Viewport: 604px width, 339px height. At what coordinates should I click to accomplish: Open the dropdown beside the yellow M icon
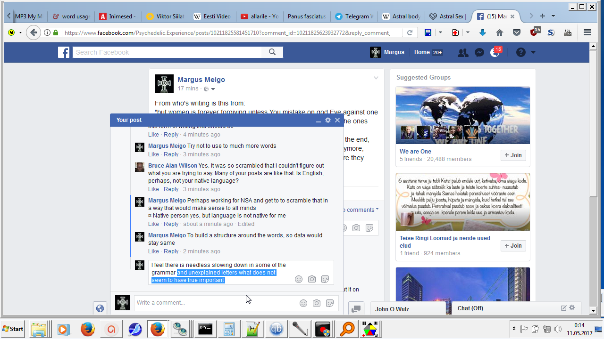[20, 33]
